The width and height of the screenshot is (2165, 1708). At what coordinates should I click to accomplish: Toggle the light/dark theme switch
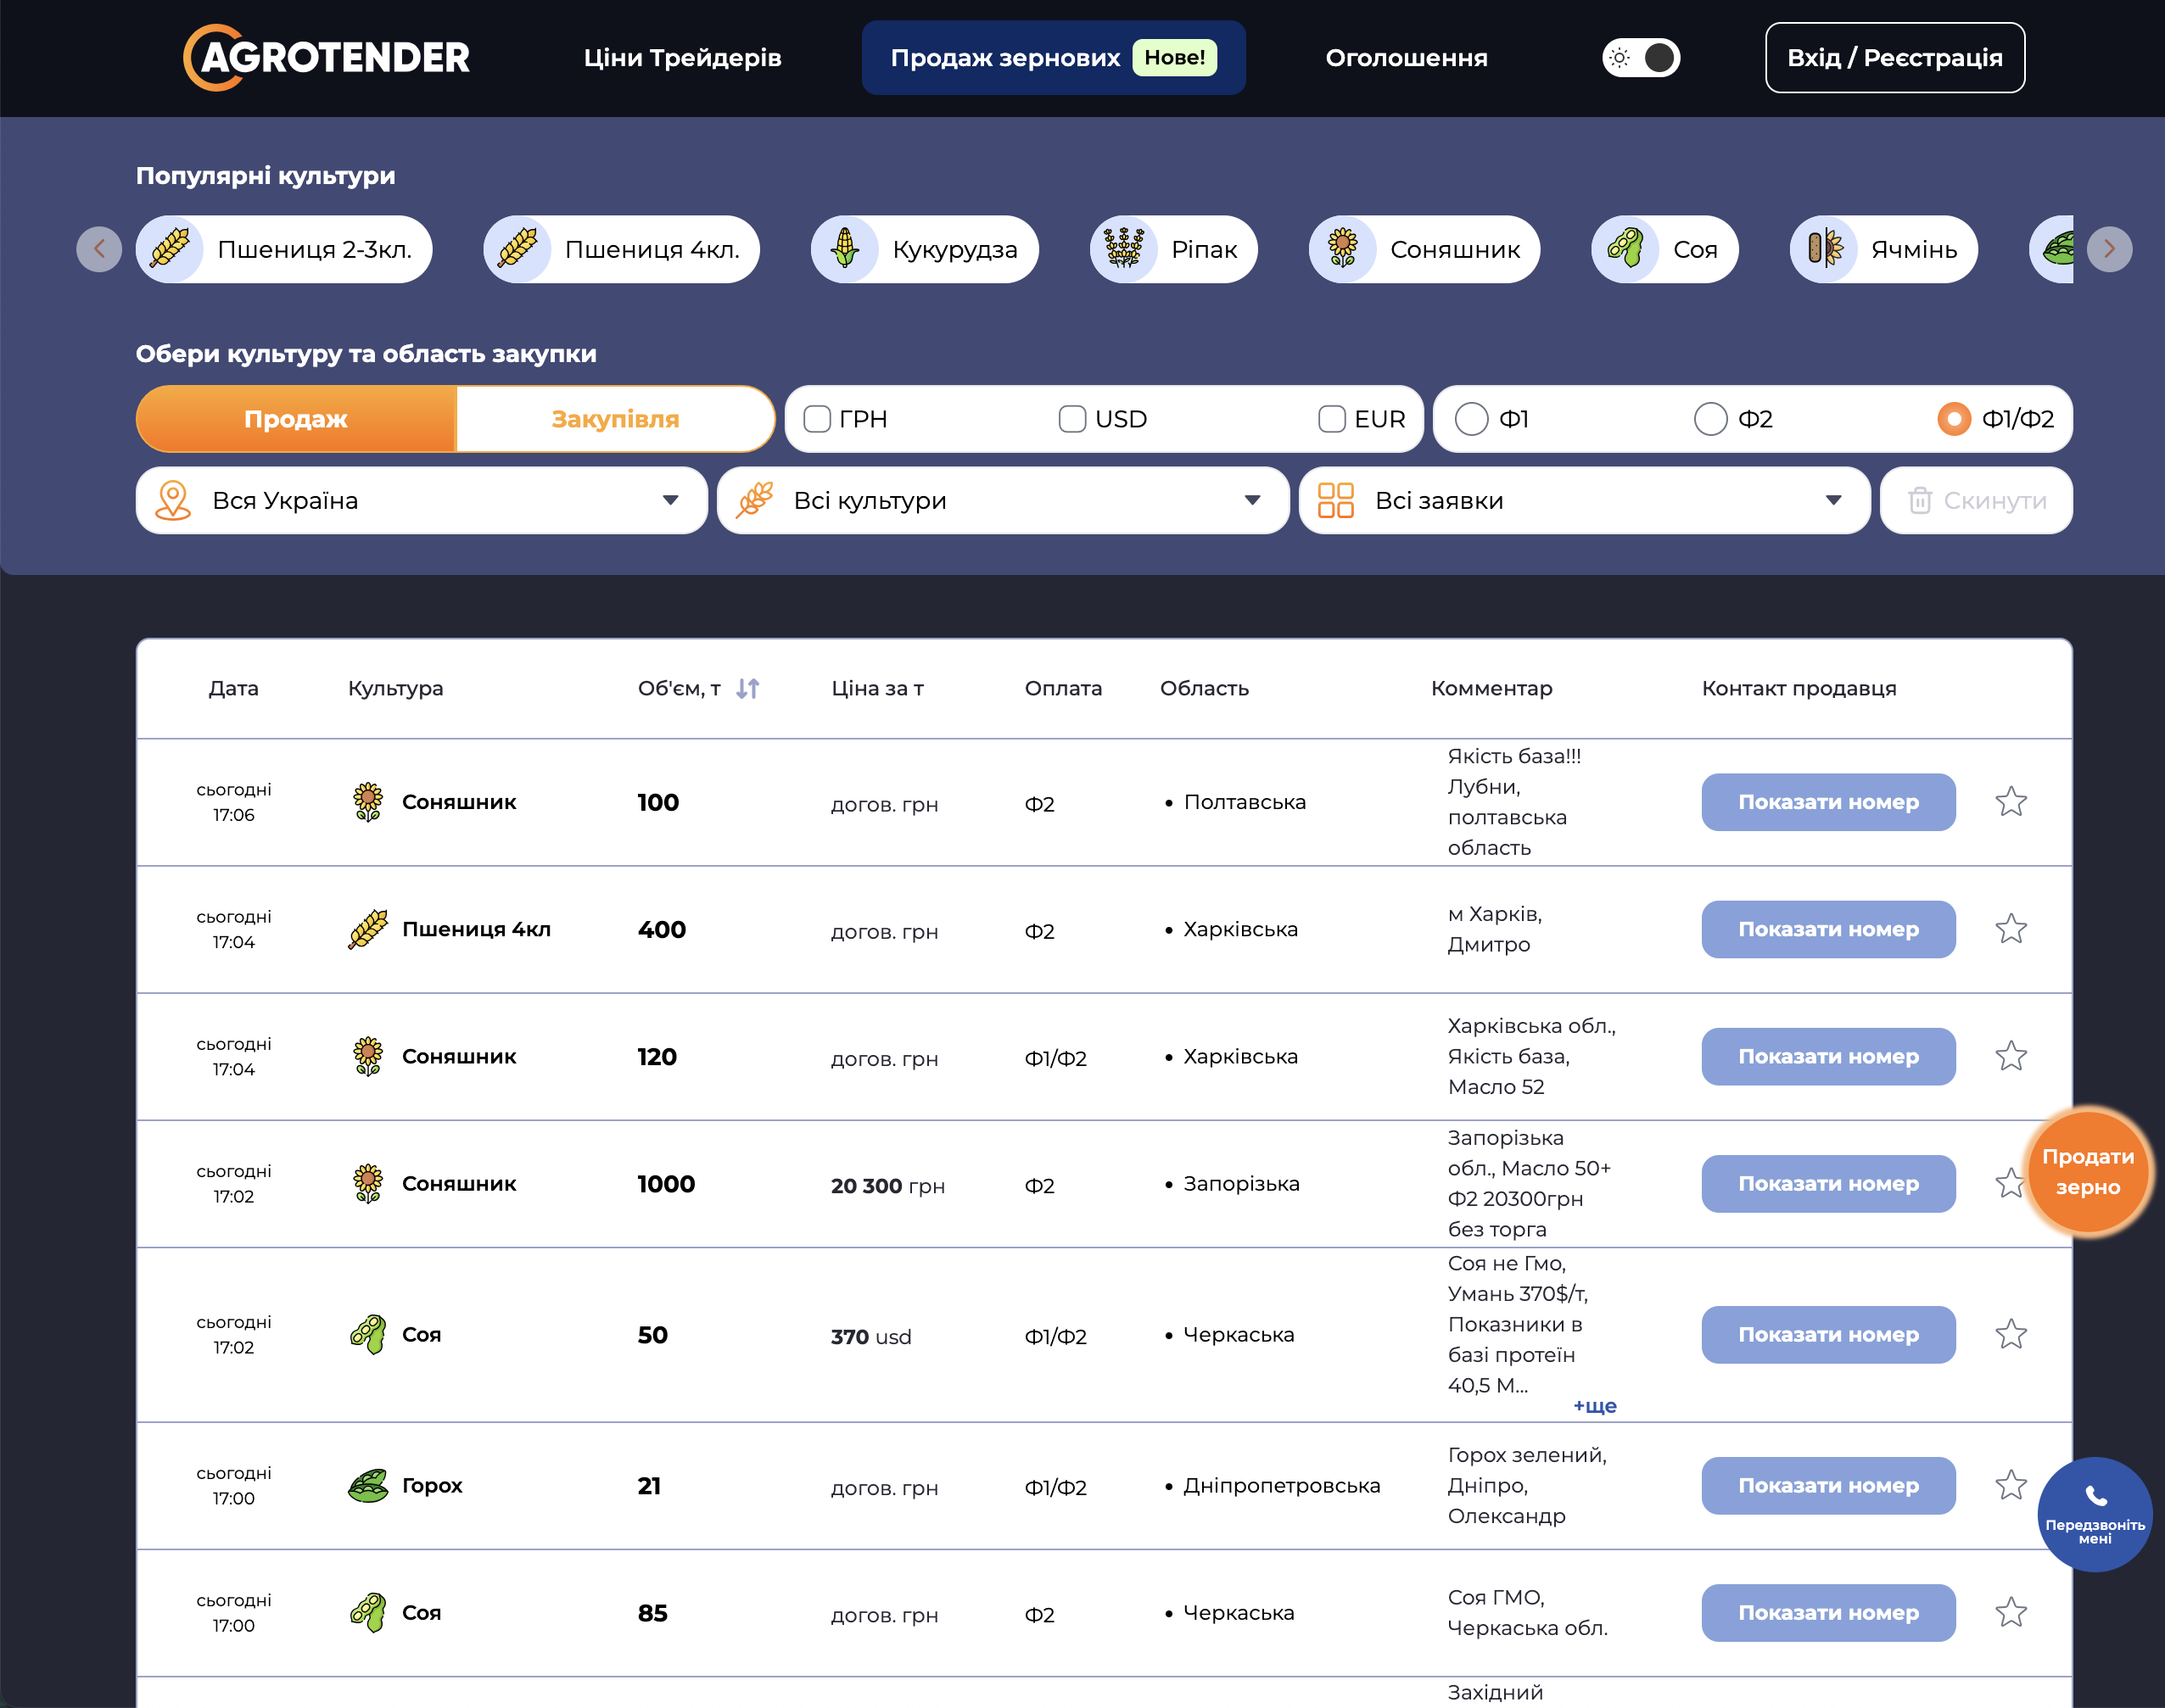(x=1641, y=57)
